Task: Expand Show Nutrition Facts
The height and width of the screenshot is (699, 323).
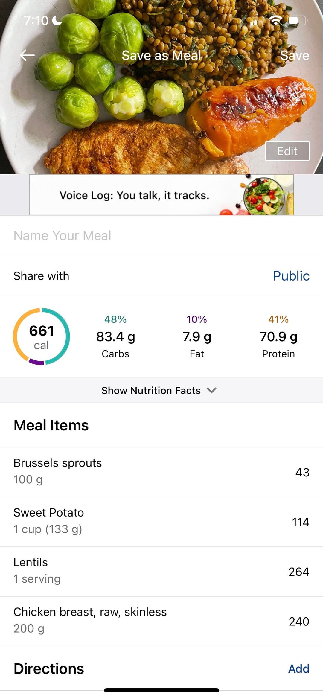Action: pyautogui.click(x=151, y=390)
